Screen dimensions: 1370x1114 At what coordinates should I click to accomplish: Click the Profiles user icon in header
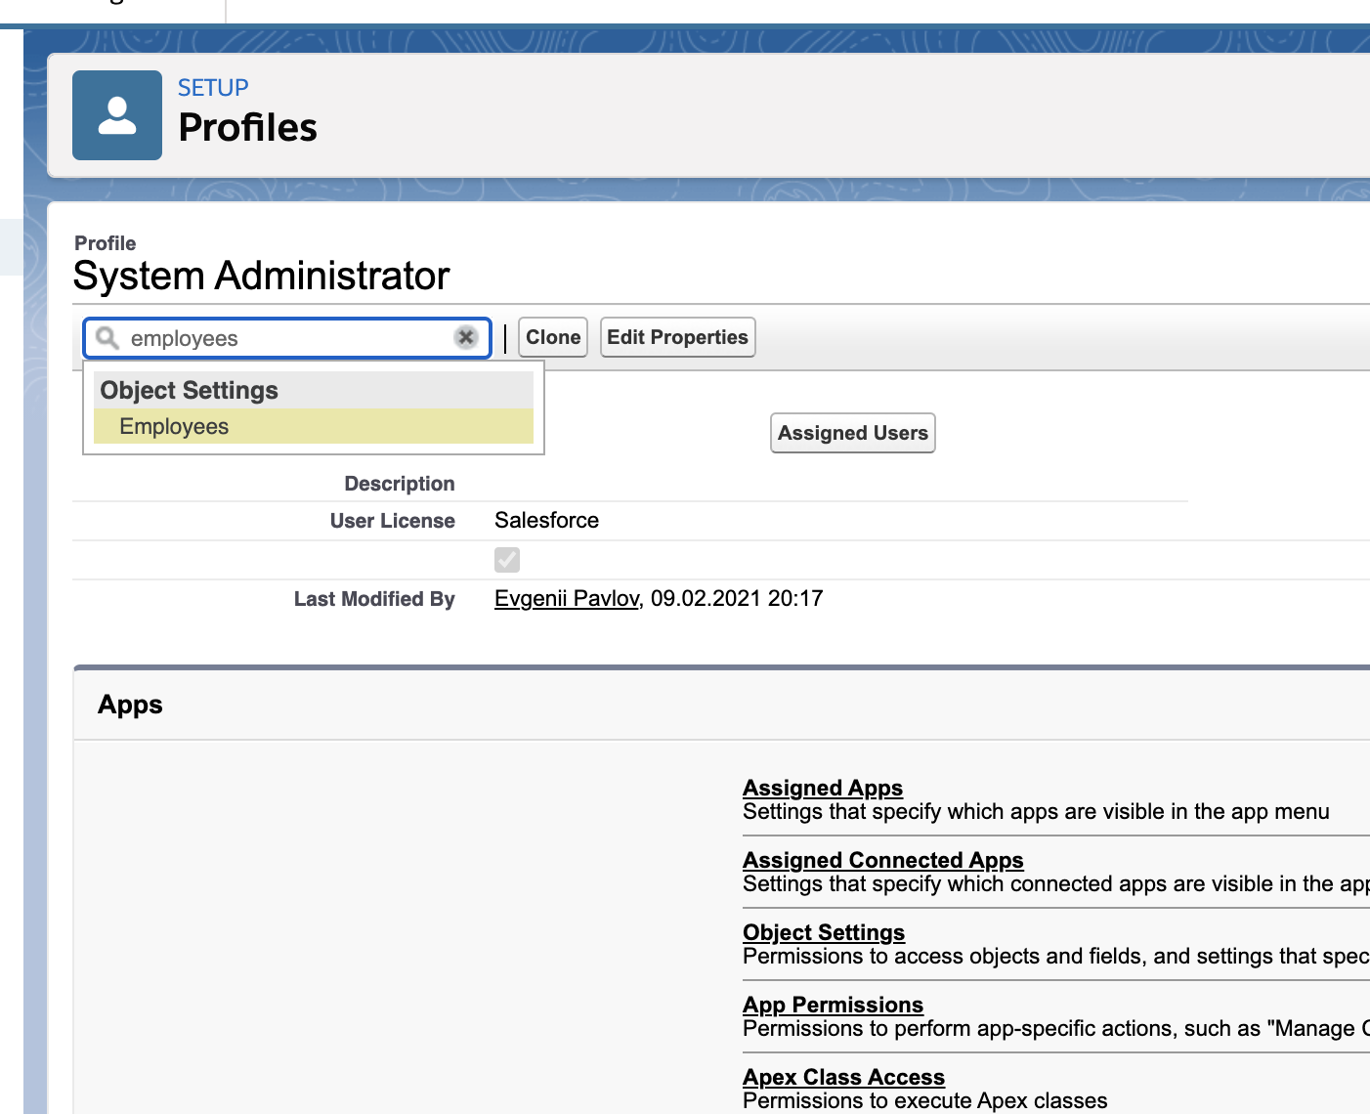[x=117, y=115]
